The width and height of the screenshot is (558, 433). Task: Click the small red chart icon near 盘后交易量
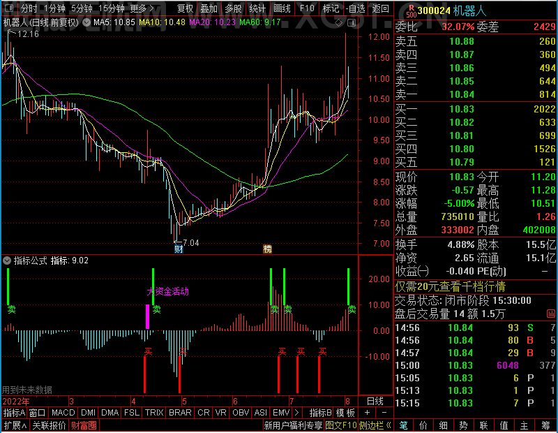(550, 314)
